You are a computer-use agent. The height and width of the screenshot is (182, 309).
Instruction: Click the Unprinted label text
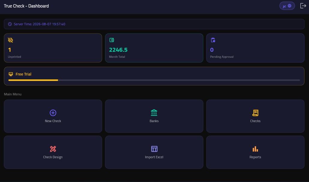(x=14, y=57)
